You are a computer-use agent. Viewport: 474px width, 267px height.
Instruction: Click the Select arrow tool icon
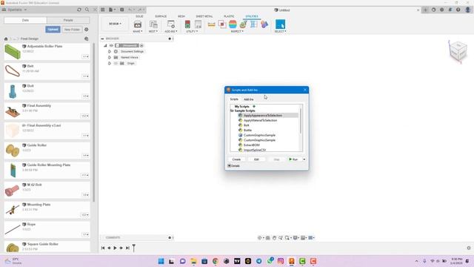point(280,24)
